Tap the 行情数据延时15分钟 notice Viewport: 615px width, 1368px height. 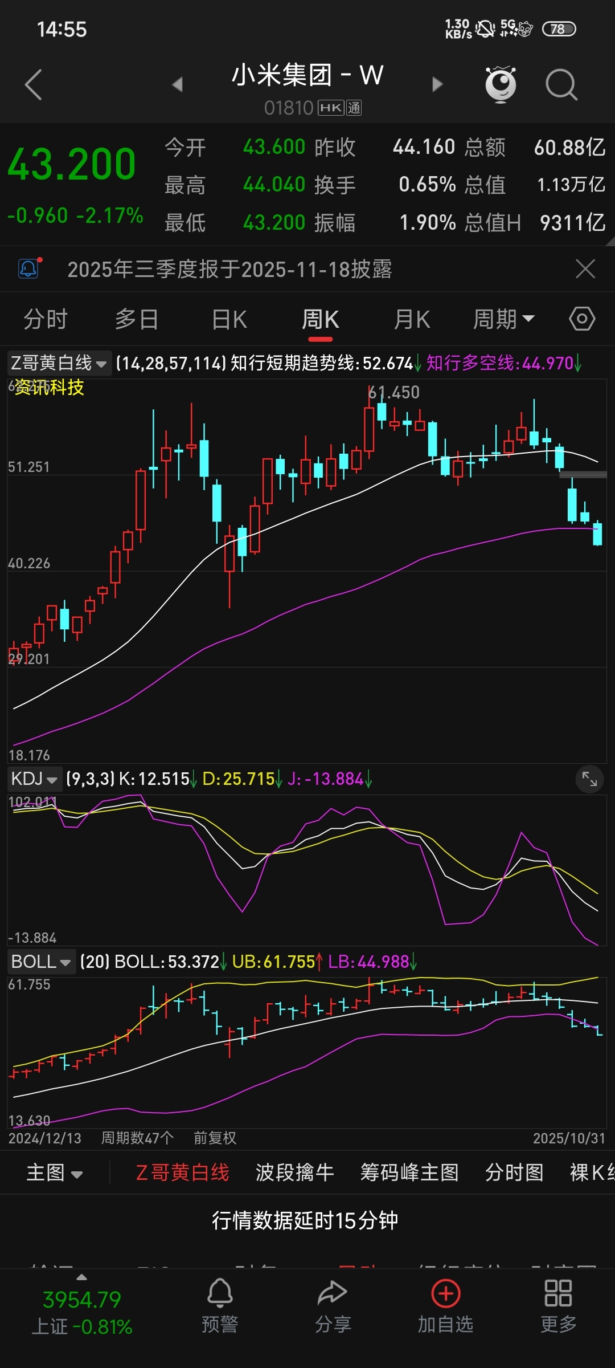pos(305,1220)
